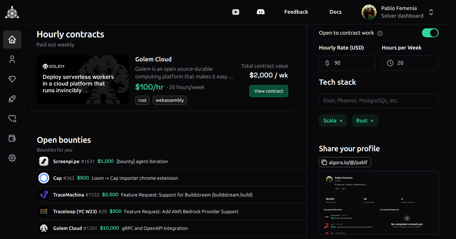Click the diamond bounties sidebar icon
The width and height of the screenshot is (456, 239).
(12, 79)
